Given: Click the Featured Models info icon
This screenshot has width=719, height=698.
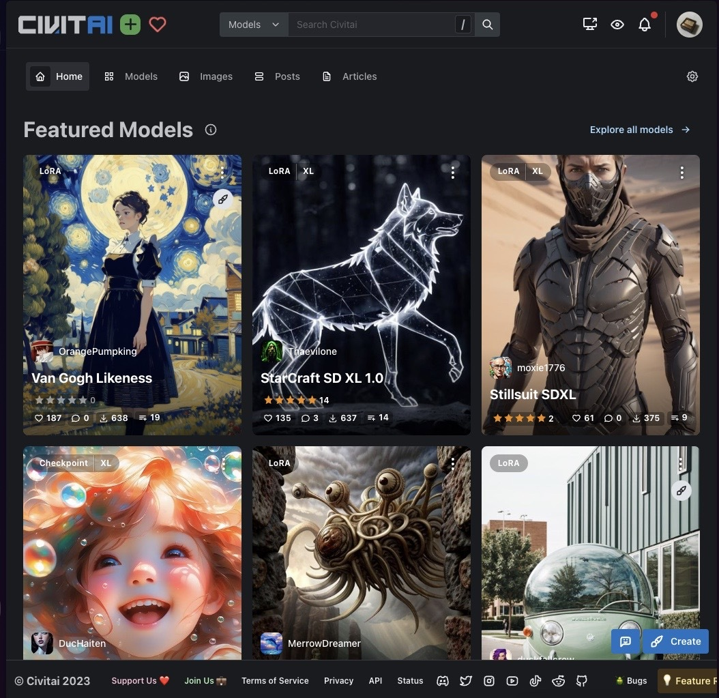Looking at the screenshot, I should 211,130.
